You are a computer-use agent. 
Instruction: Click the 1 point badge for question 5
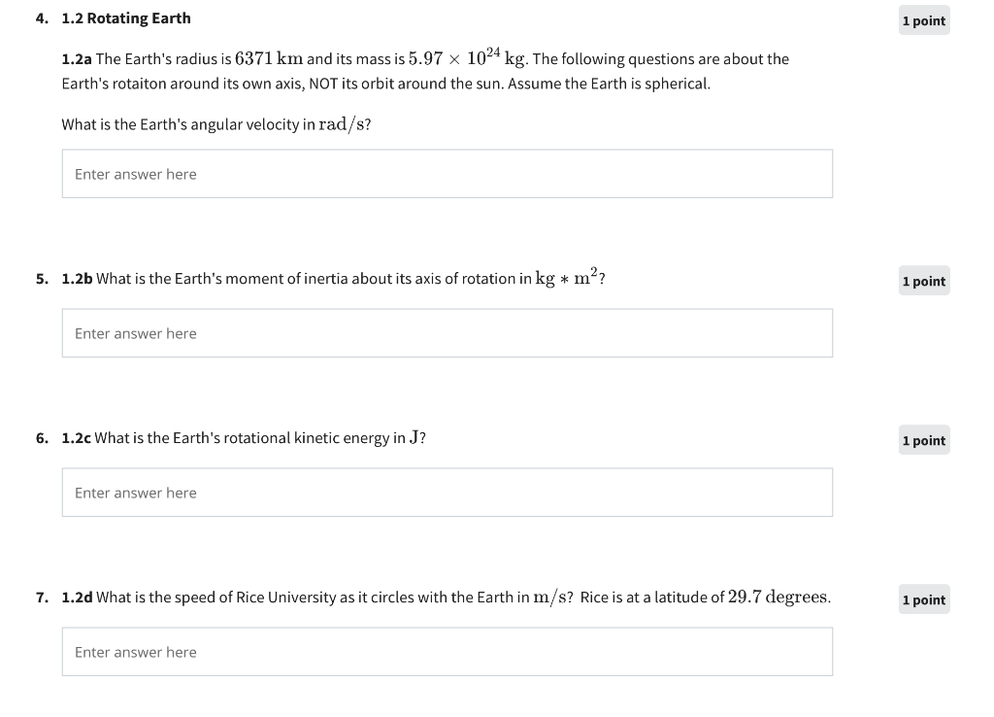(x=924, y=281)
